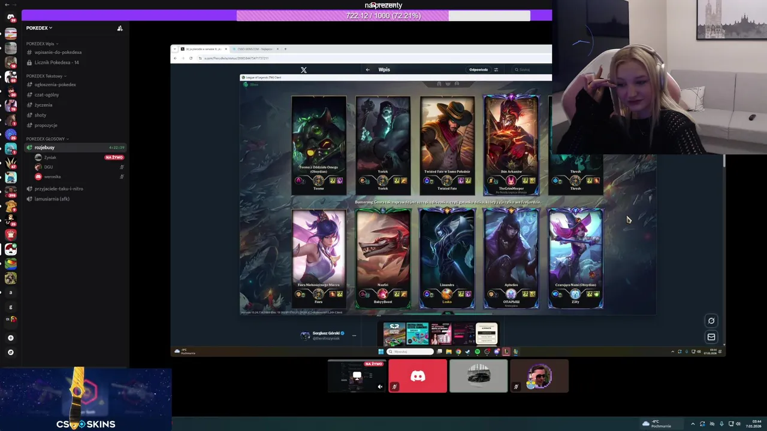
Task: Open the czat-ogólny text channel
Action: [46, 95]
